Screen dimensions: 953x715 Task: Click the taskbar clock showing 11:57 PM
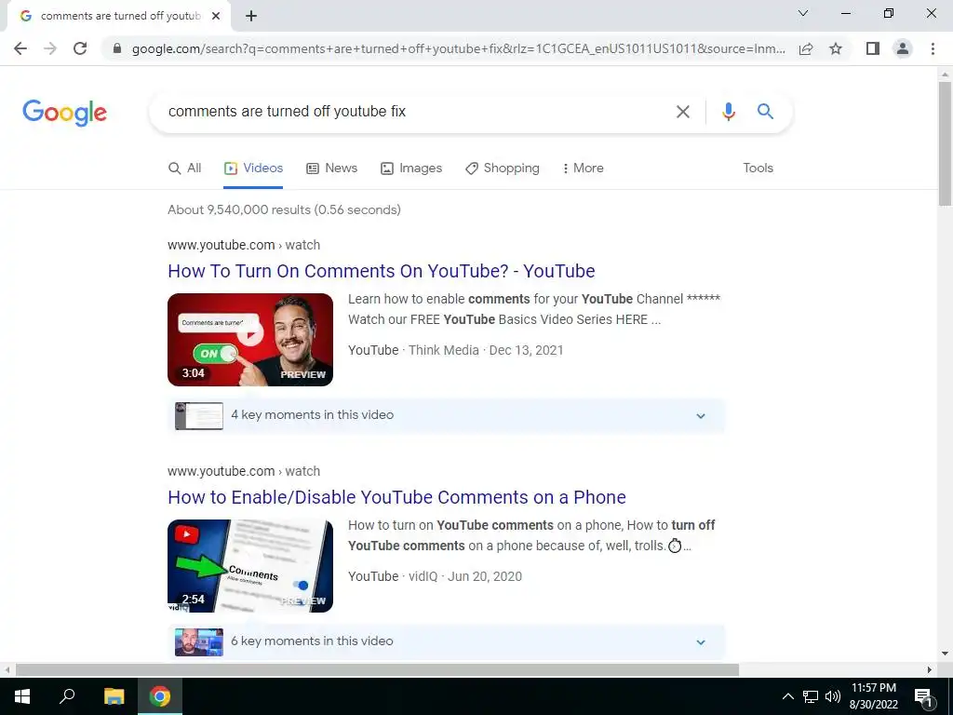(x=873, y=696)
